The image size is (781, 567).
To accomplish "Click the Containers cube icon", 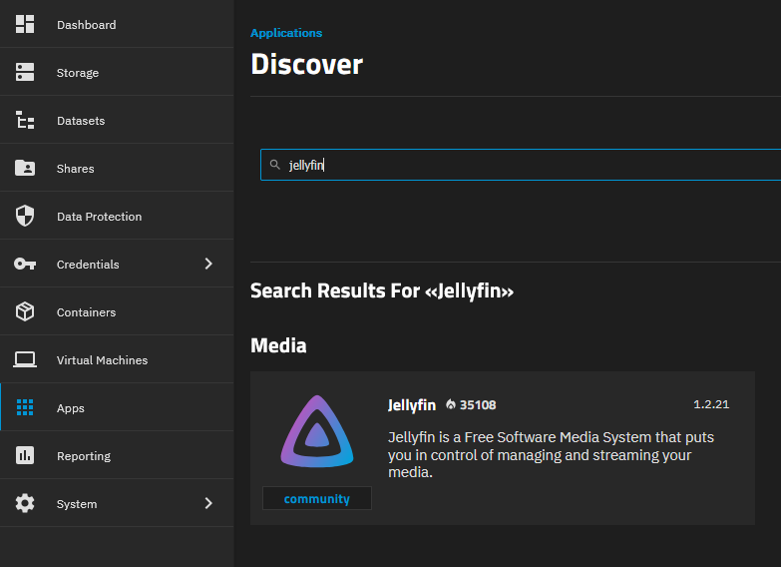I will click(x=25, y=311).
